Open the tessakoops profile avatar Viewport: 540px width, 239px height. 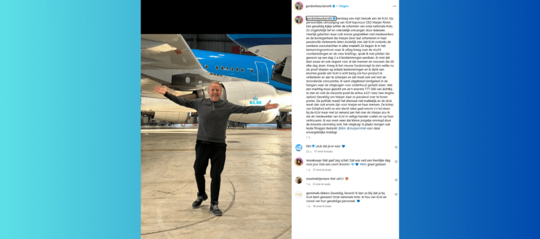point(298,162)
